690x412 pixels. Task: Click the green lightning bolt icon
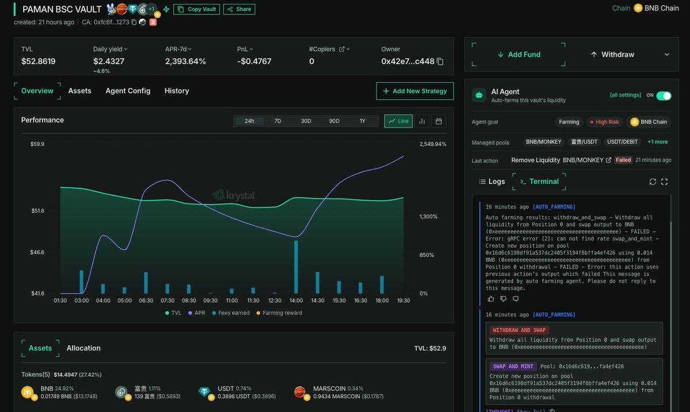pos(166,9)
